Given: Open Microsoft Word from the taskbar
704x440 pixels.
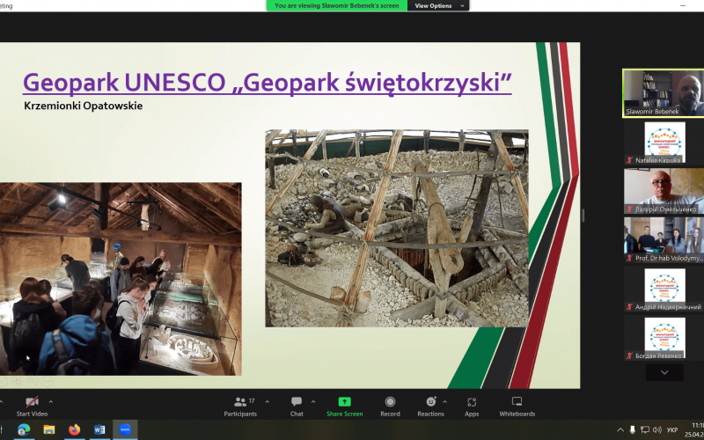Looking at the screenshot, I should pyautogui.click(x=99, y=430).
